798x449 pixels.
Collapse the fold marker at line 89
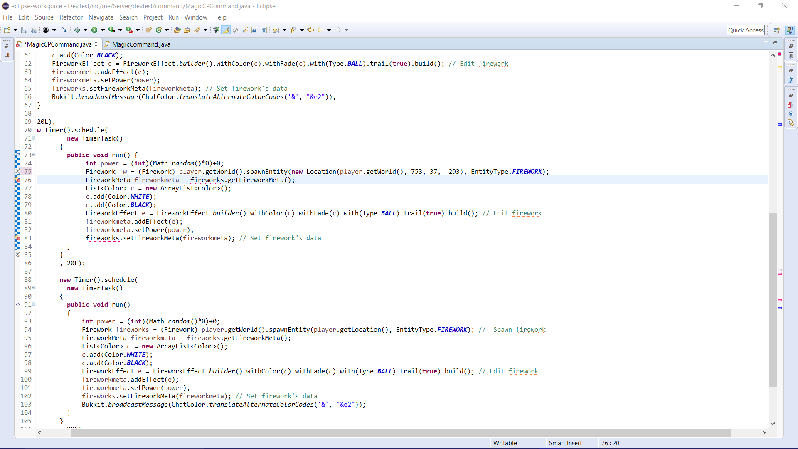[x=34, y=288]
